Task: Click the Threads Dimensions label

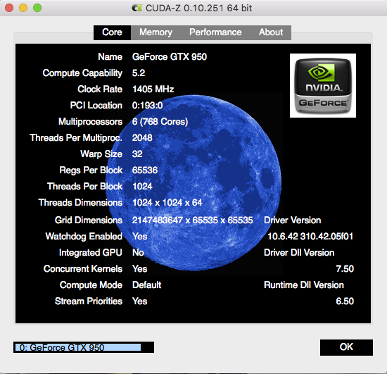Action: 80,203
